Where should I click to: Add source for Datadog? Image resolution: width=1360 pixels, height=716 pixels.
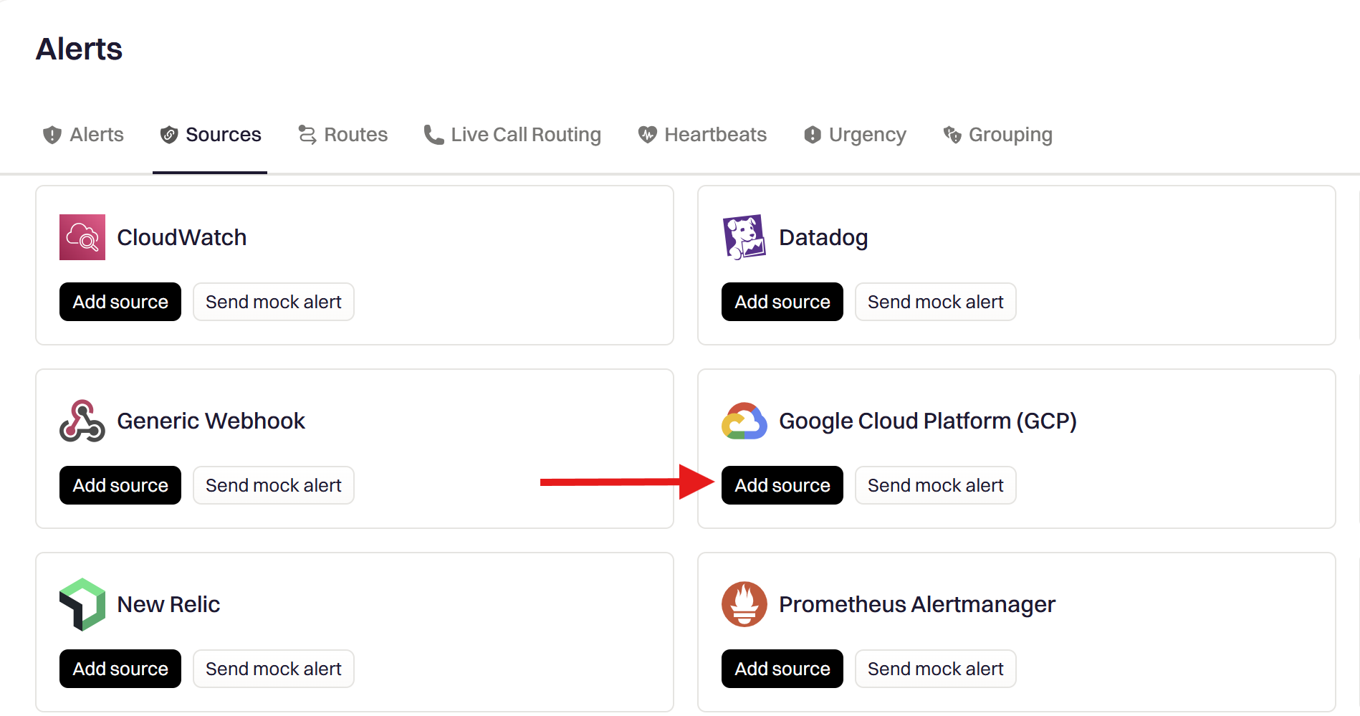[782, 302]
